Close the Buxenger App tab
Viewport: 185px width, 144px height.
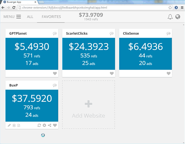(x=35, y=2)
